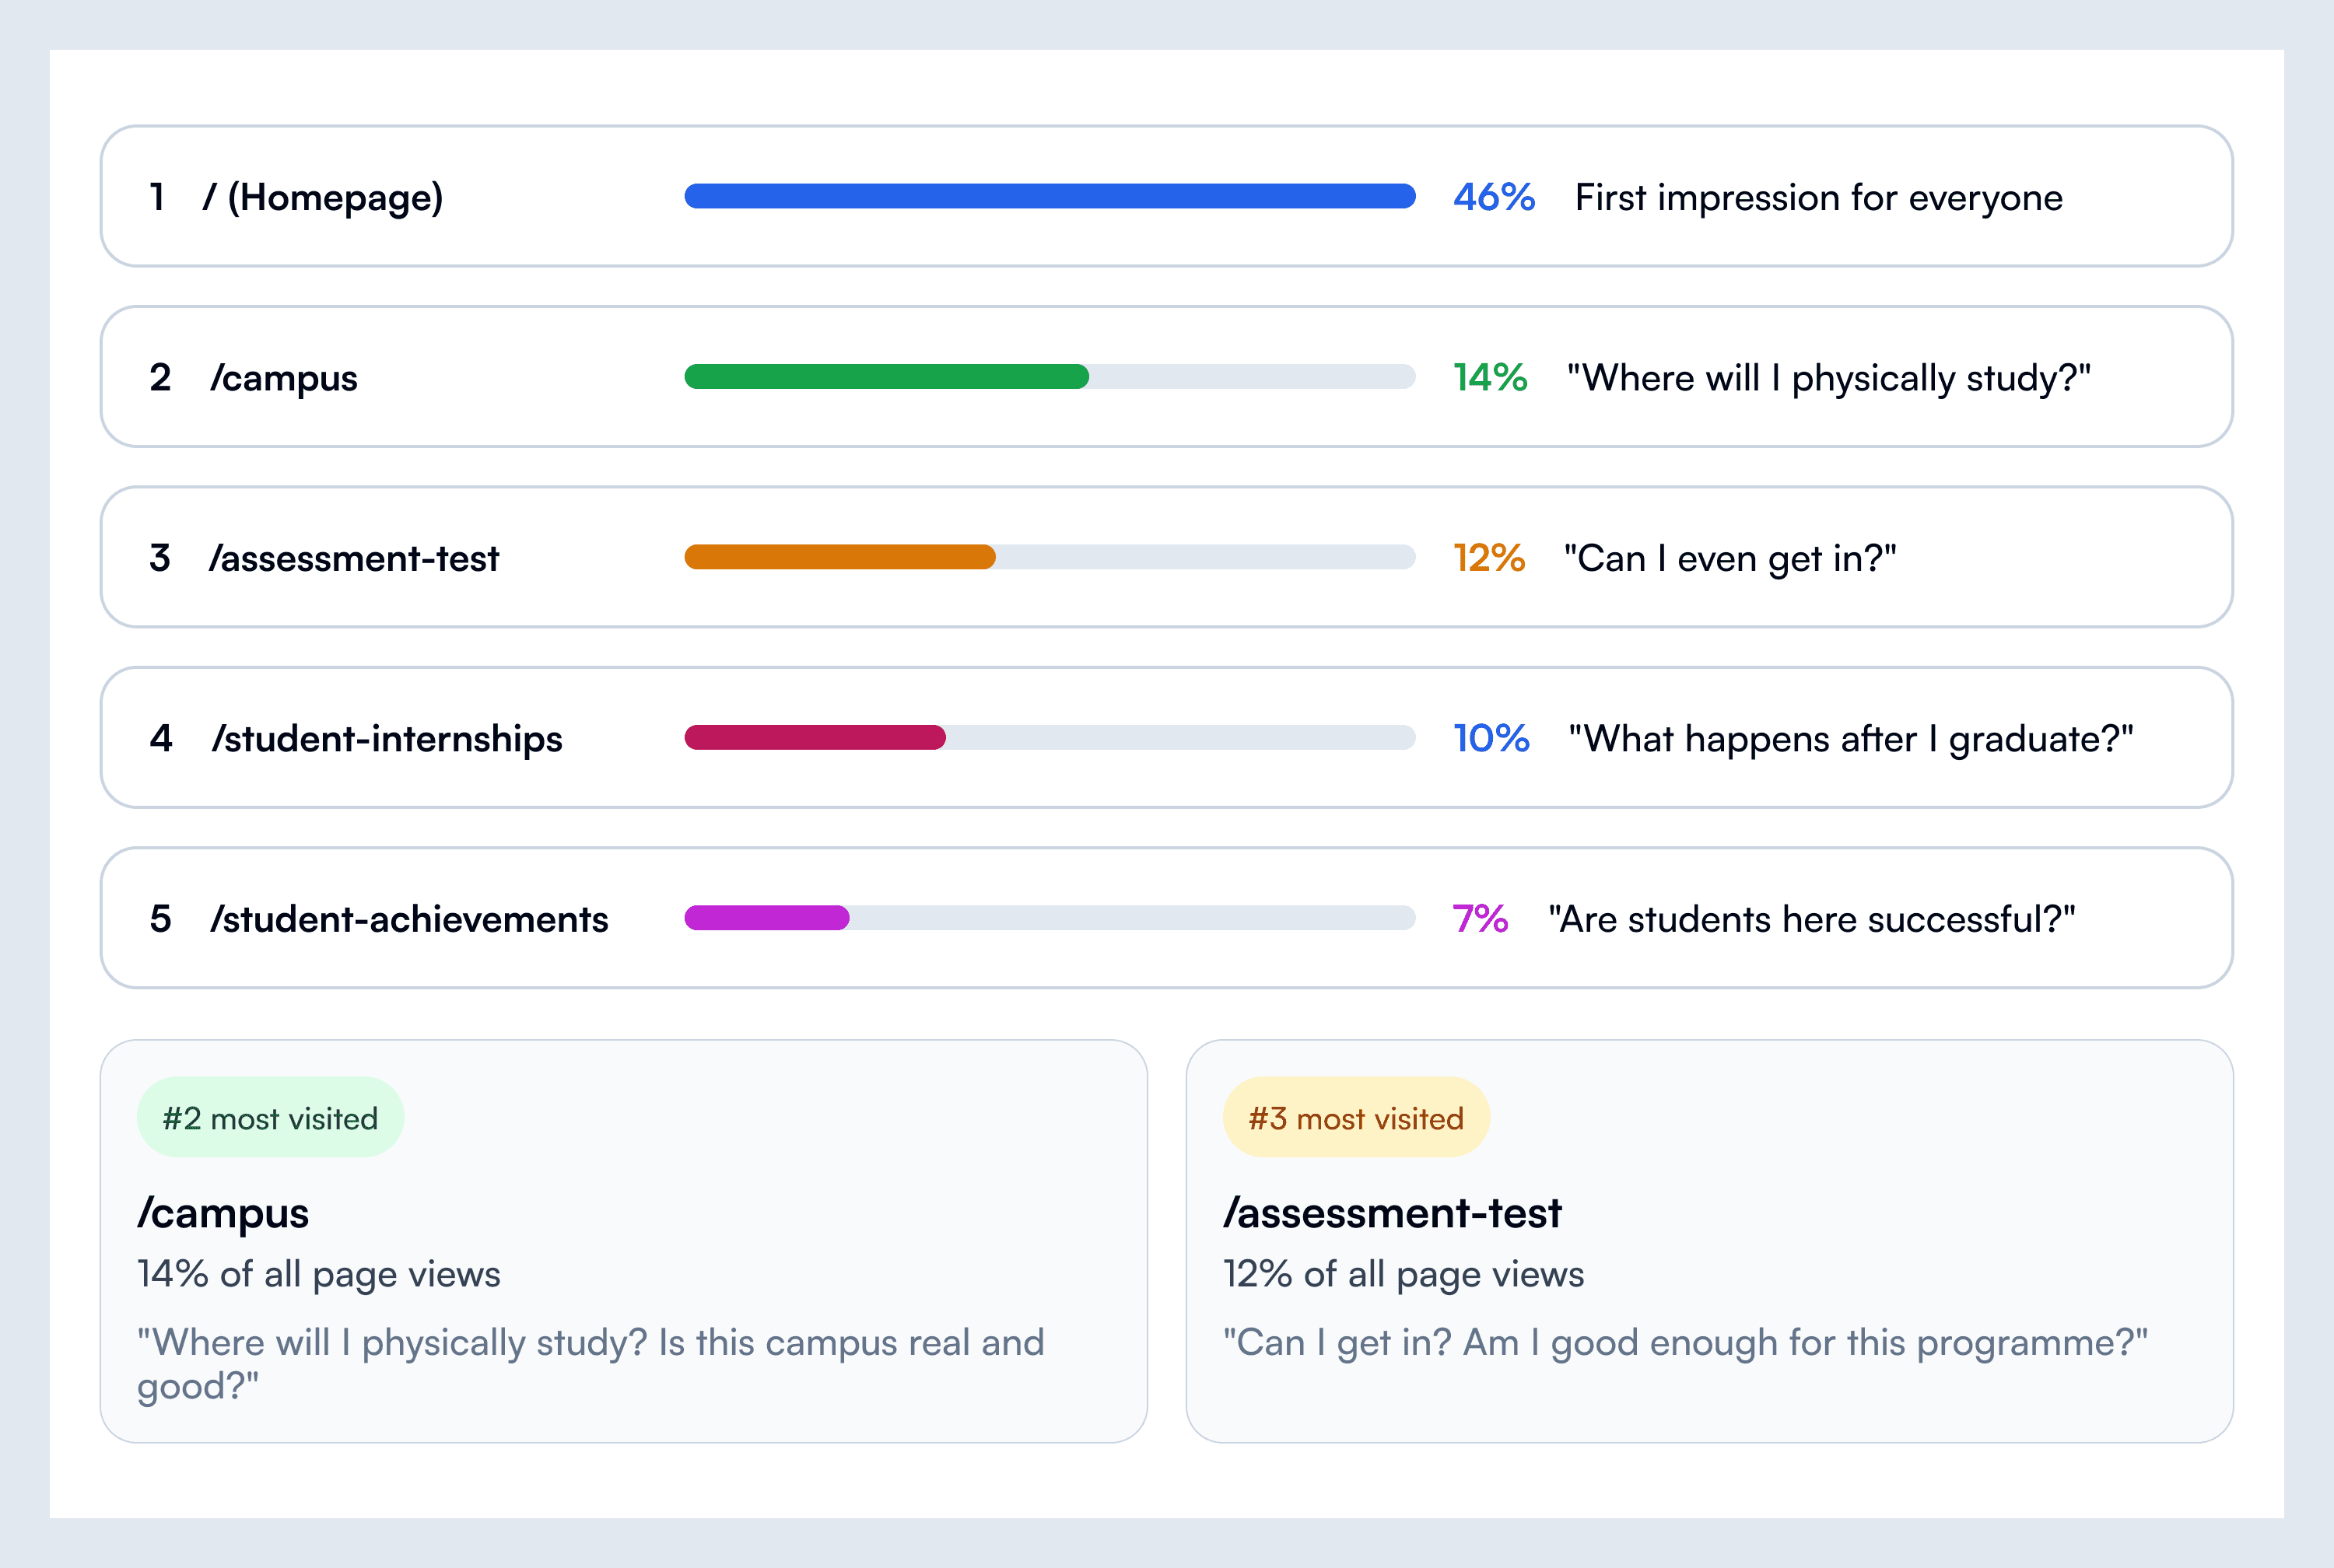
Task: Click the 14% value in the /campus row
Action: point(1489,378)
